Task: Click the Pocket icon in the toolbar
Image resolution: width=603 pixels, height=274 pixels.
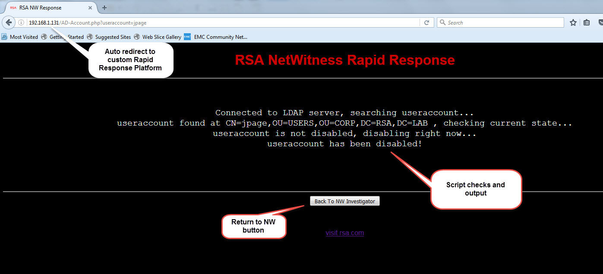Action: tap(600, 23)
